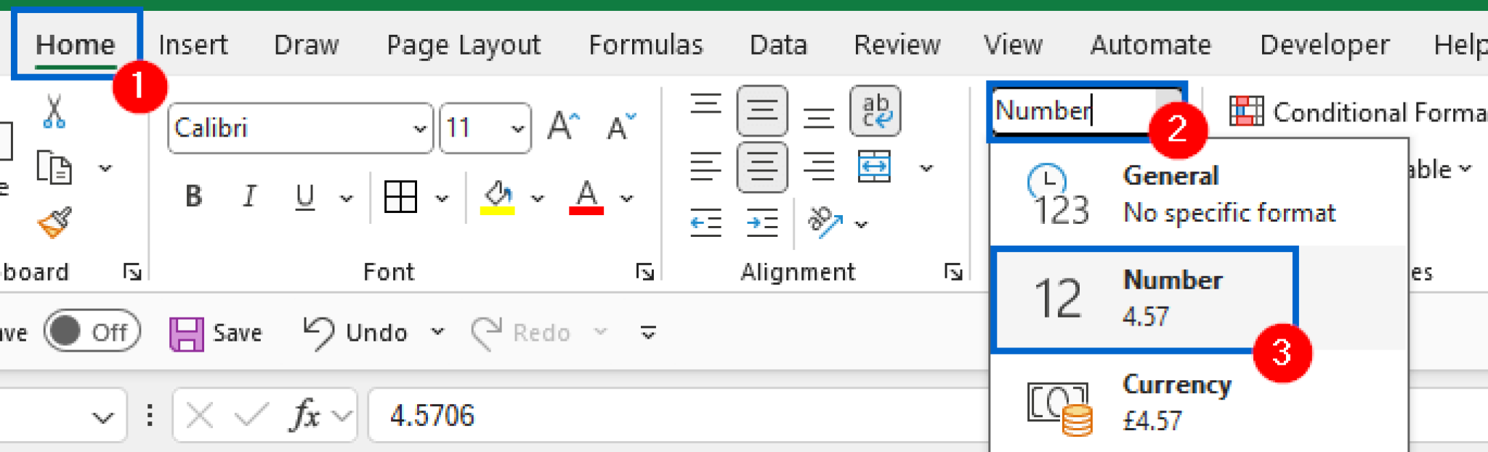
Task: Select the Format Painter tool
Action: click(53, 219)
